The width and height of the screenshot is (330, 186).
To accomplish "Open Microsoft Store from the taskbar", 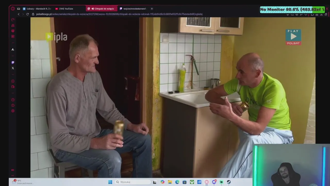I will pyautogui.click(x=184, y=182).
